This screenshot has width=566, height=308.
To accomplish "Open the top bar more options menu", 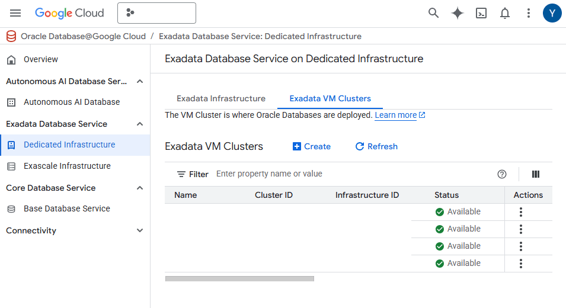I will tap(529, 14).
